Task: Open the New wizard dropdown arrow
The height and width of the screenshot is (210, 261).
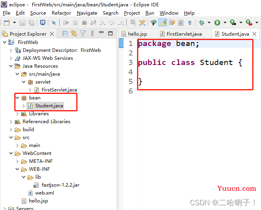Action: pyautogui.click(x=14, y=23)
